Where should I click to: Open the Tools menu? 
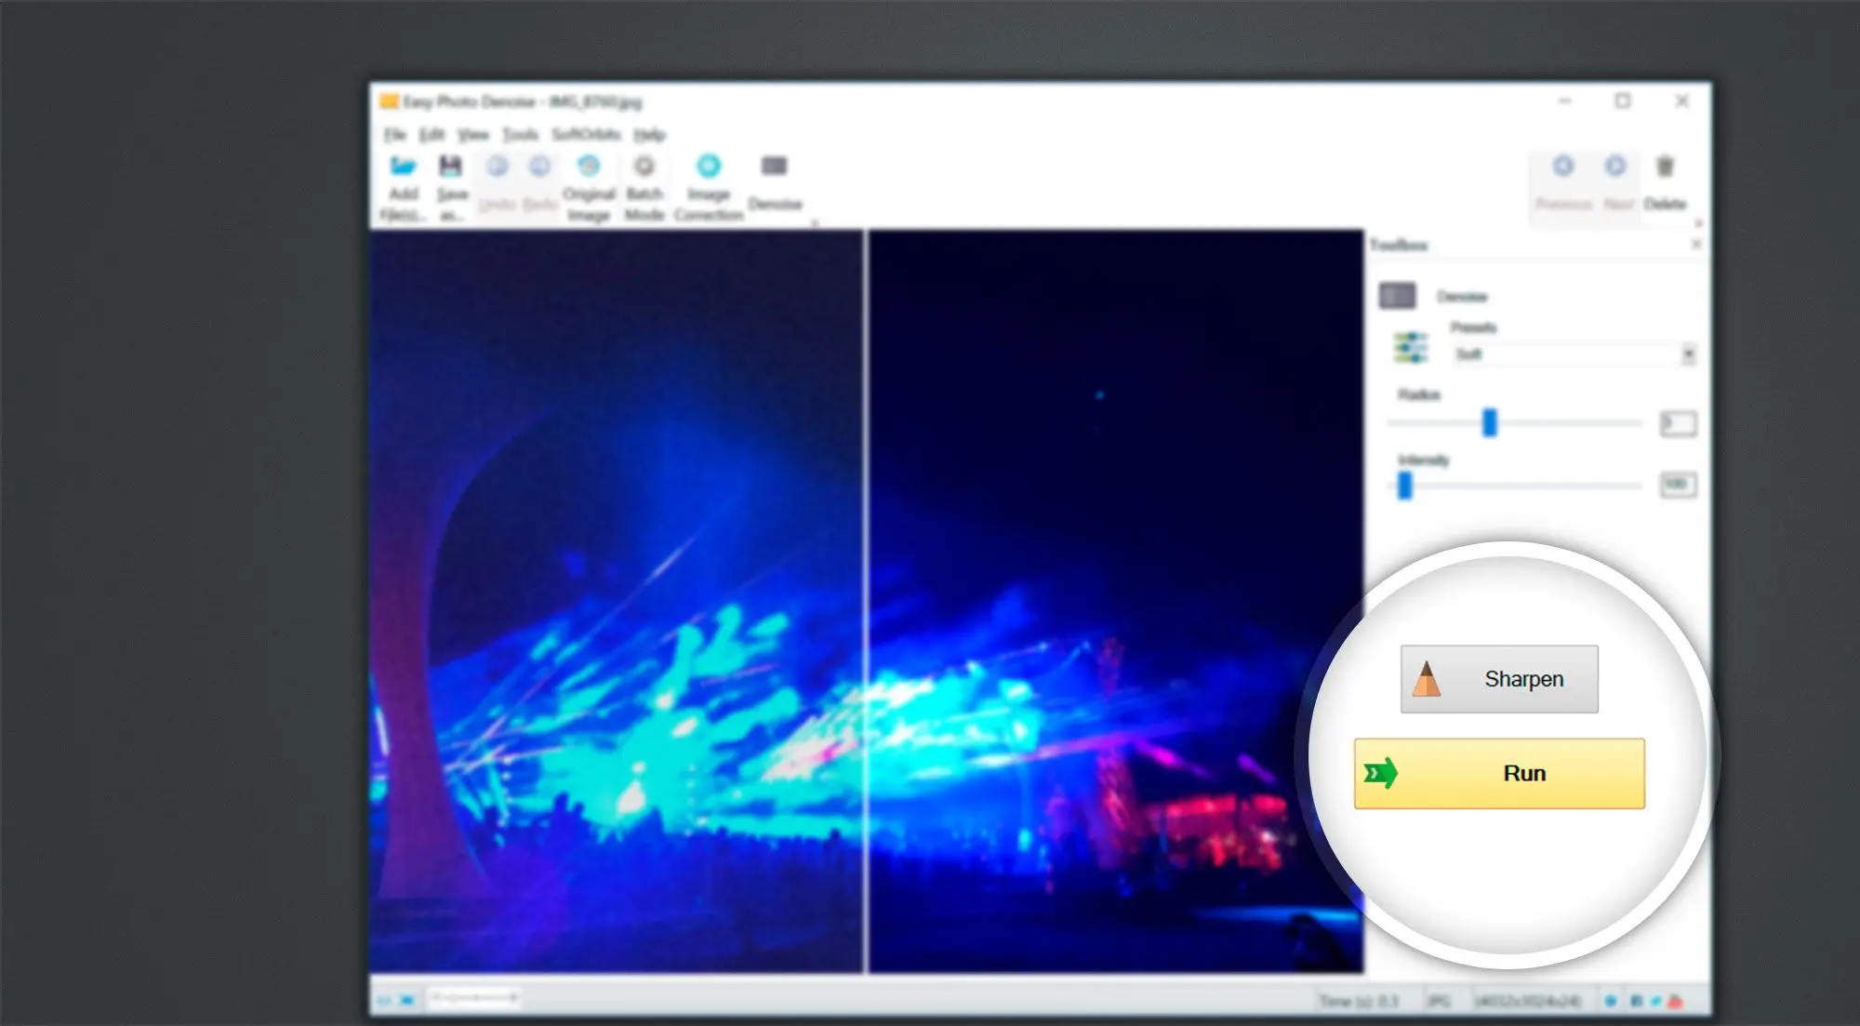(x=521, y=135)
